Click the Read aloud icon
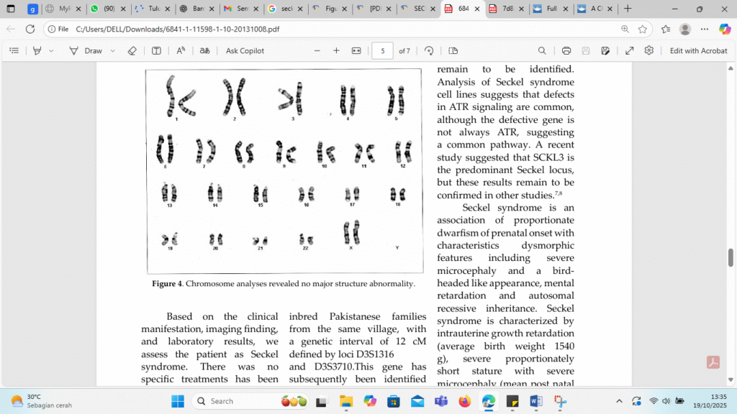Viewport: 737px width, 414px height. [181, 51]
